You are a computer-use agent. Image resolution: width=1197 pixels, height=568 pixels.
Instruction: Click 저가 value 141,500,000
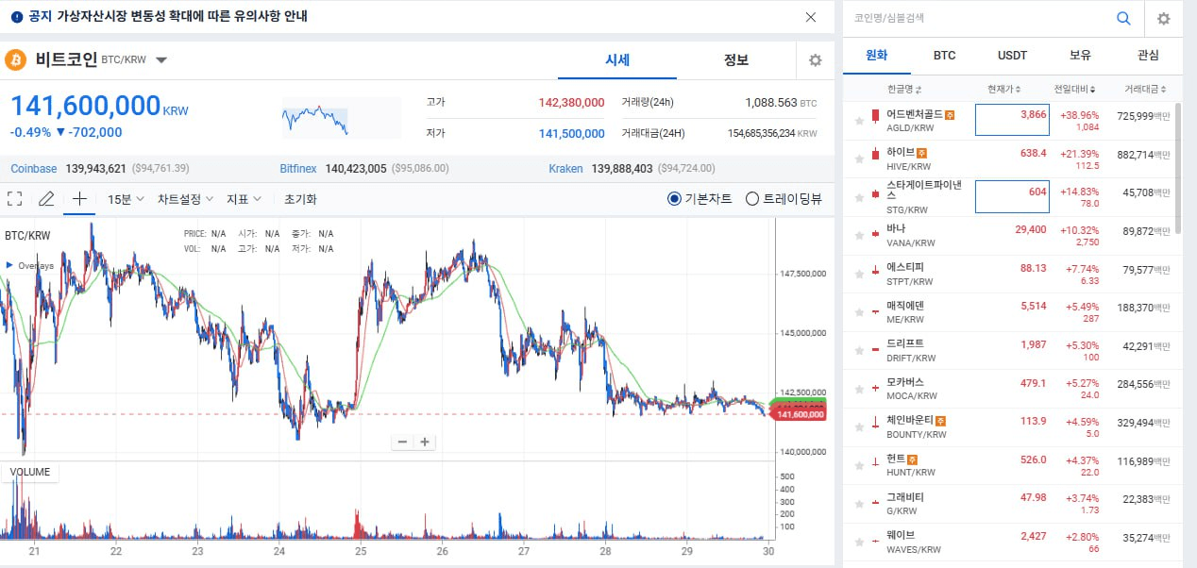click(572, 133)
